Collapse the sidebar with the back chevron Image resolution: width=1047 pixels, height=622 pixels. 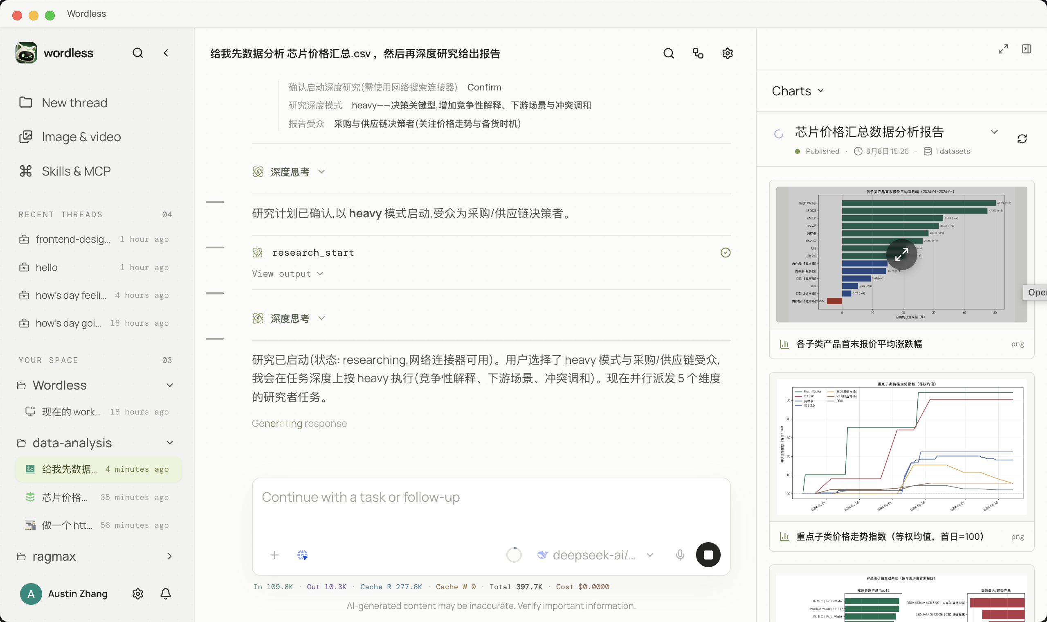tap(166, 53)
